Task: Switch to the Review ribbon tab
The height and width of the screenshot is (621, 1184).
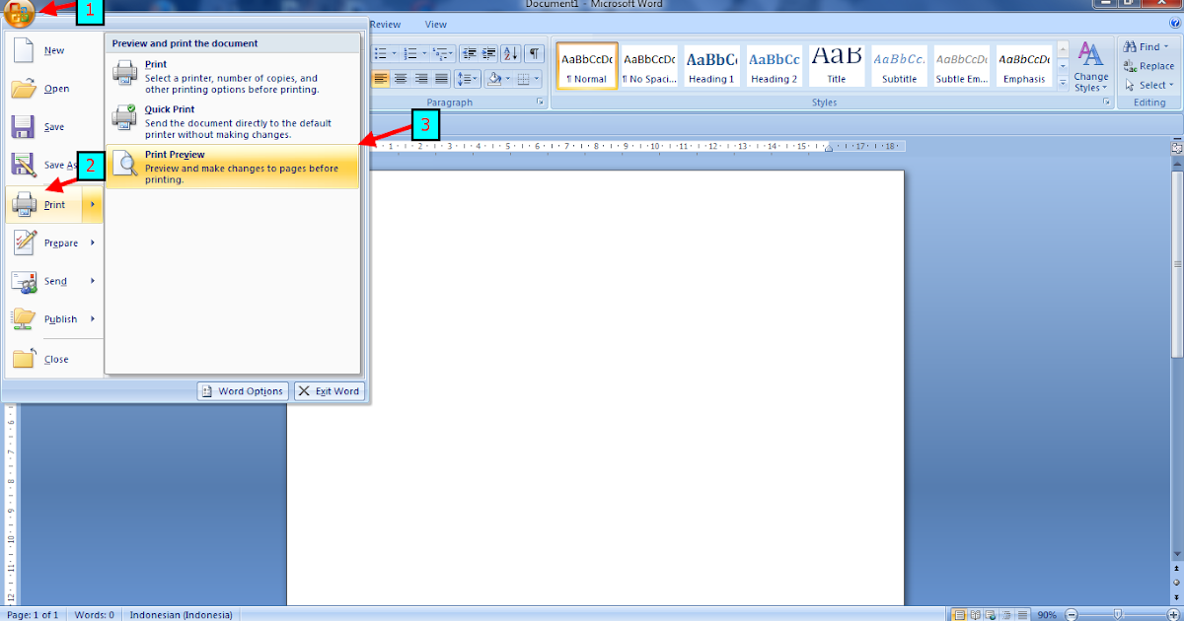Action: (385, 24)
